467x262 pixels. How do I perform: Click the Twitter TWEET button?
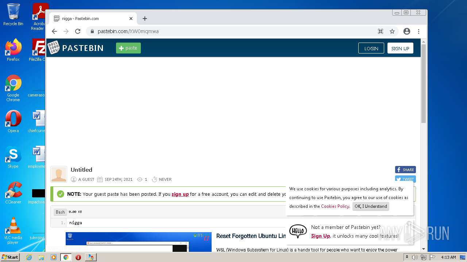(x=405, y=179)
